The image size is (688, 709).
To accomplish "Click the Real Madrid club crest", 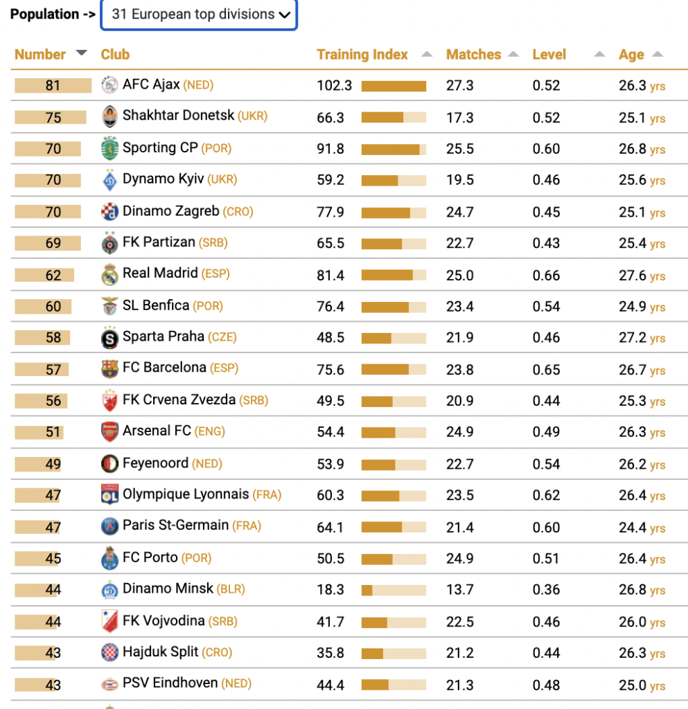I will coord(109,274).
